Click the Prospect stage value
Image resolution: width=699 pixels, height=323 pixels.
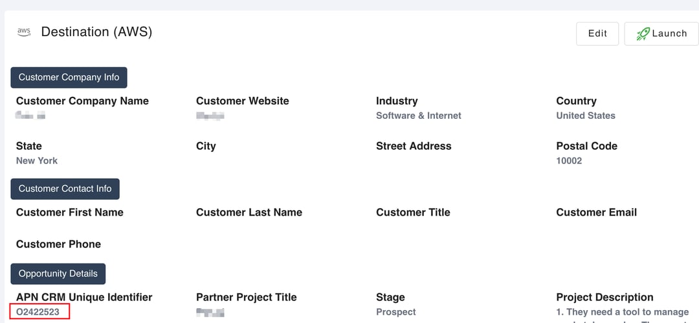(395, 312)
